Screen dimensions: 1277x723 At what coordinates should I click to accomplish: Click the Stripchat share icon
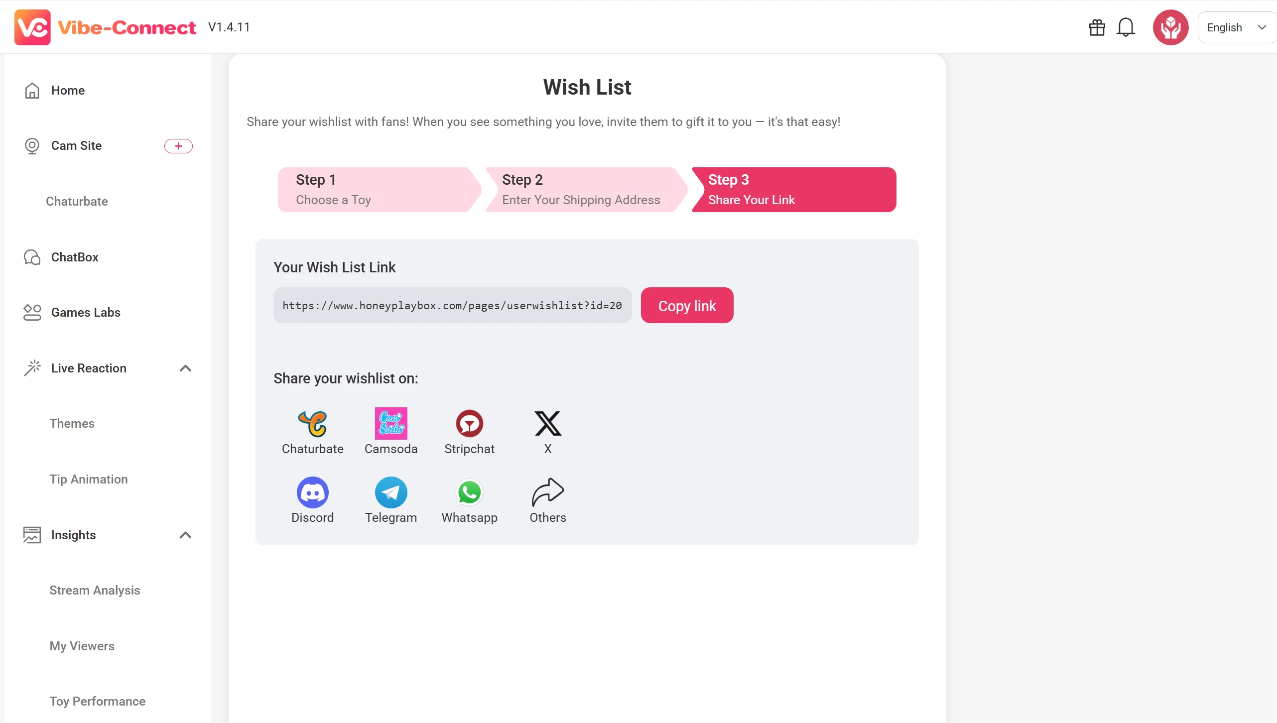coord(469,424)
